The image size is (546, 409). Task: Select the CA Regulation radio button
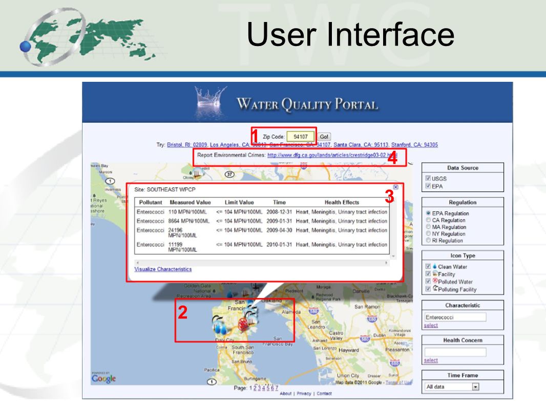428,220
